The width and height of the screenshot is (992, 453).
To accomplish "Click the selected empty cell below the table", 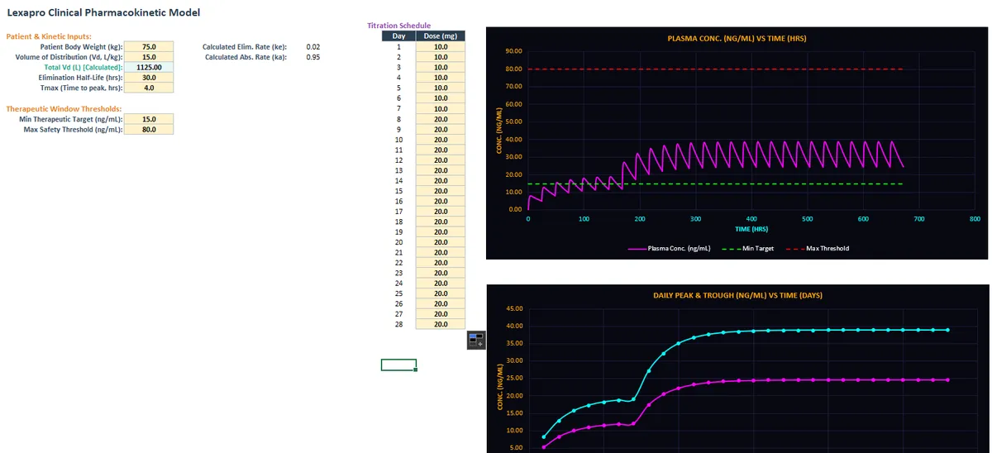I will 398,365.
